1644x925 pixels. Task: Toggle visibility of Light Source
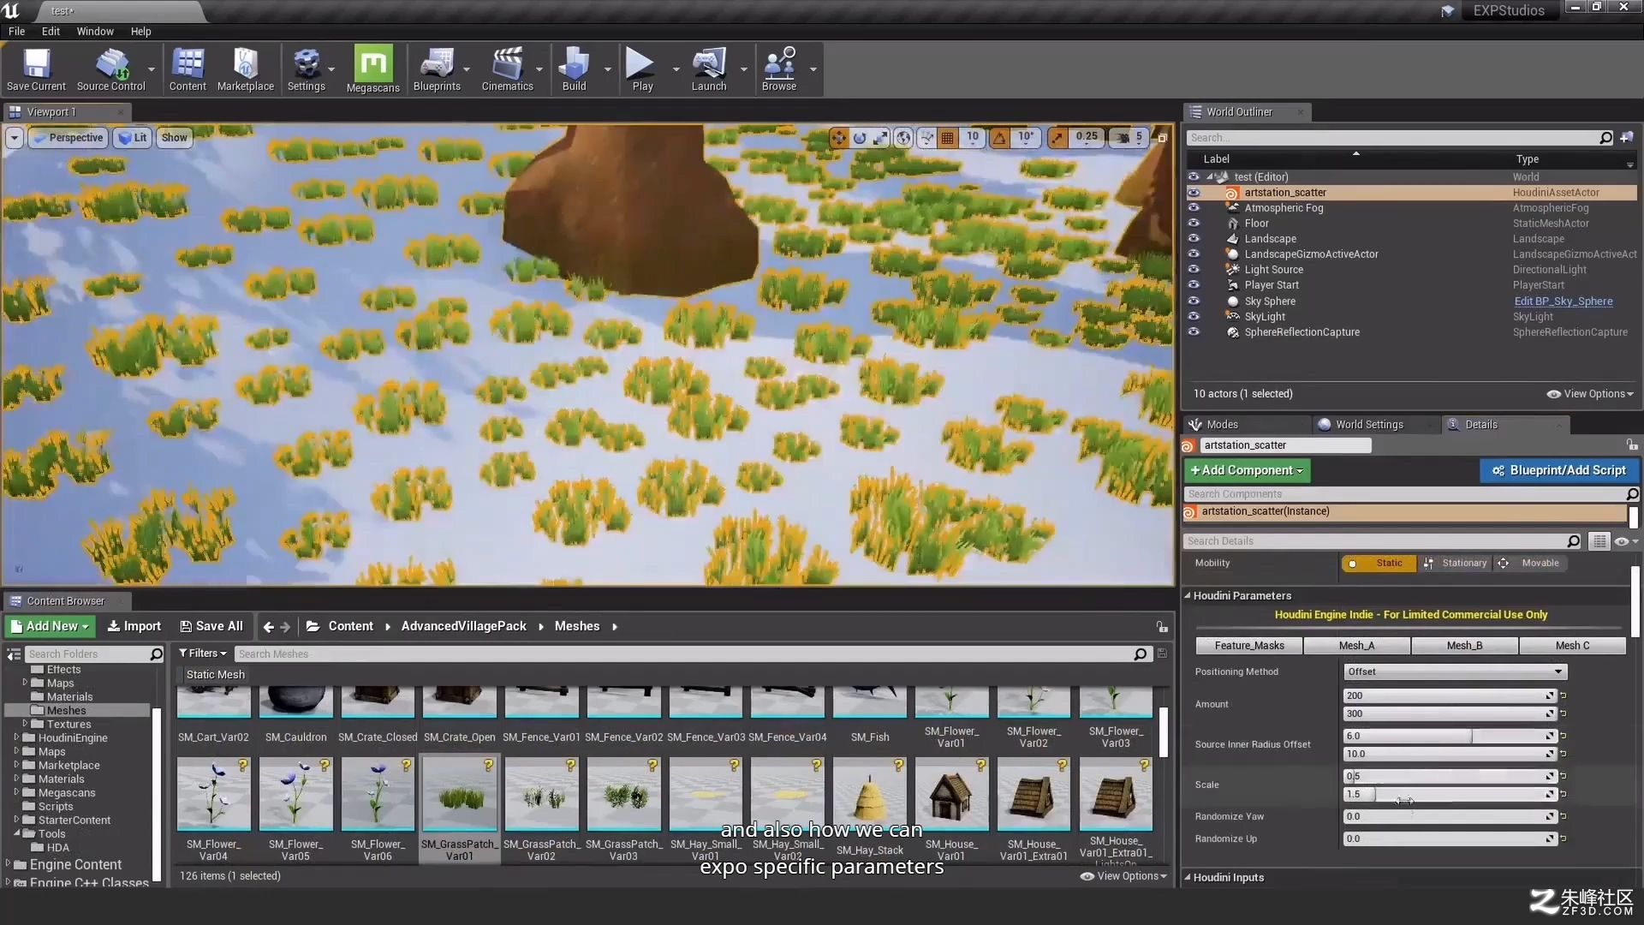click(x=1194, y=270)
